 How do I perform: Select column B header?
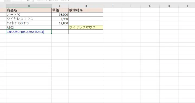tap(29, 6)
